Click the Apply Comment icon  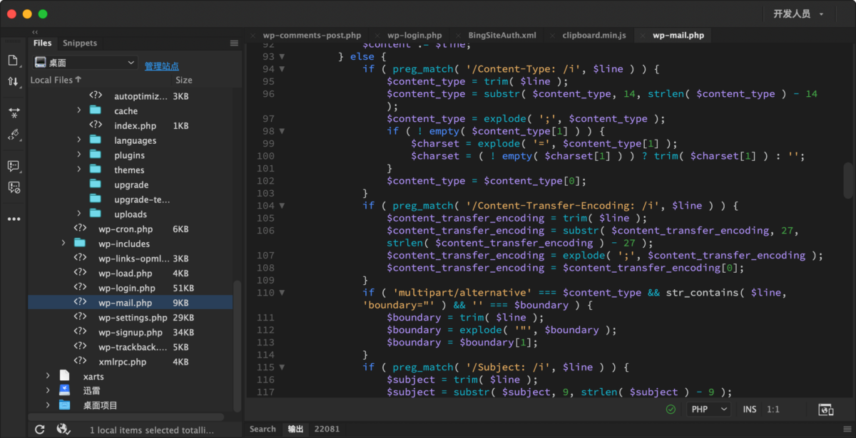click(14, 166)
